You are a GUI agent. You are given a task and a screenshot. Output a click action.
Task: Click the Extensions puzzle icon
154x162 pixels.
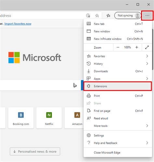89,86
